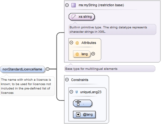Select the xs:string type node

(x=81, y=17)
